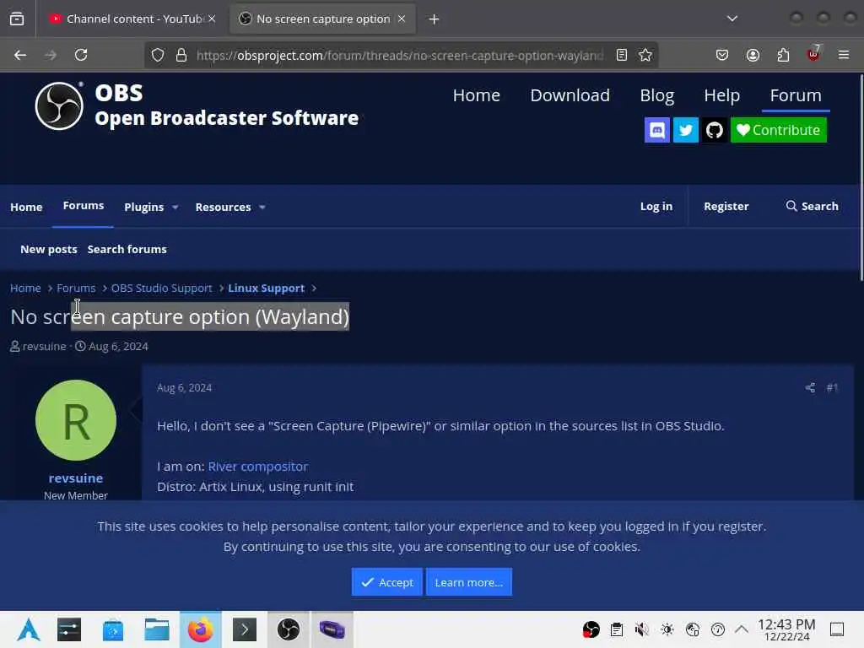Click Log in

pos(656,206)
